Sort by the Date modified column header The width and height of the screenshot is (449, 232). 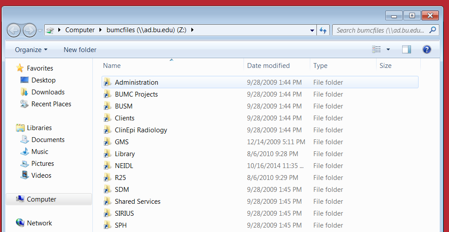pos(268,66)
